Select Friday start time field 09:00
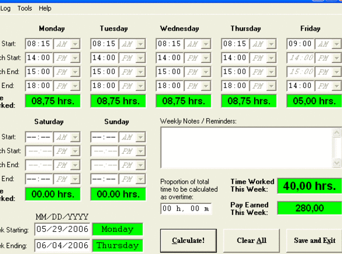 [300, 43]
